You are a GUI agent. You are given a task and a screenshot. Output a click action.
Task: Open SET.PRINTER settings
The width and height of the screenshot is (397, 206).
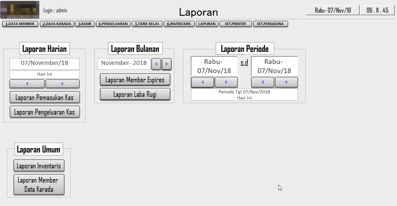235,24
